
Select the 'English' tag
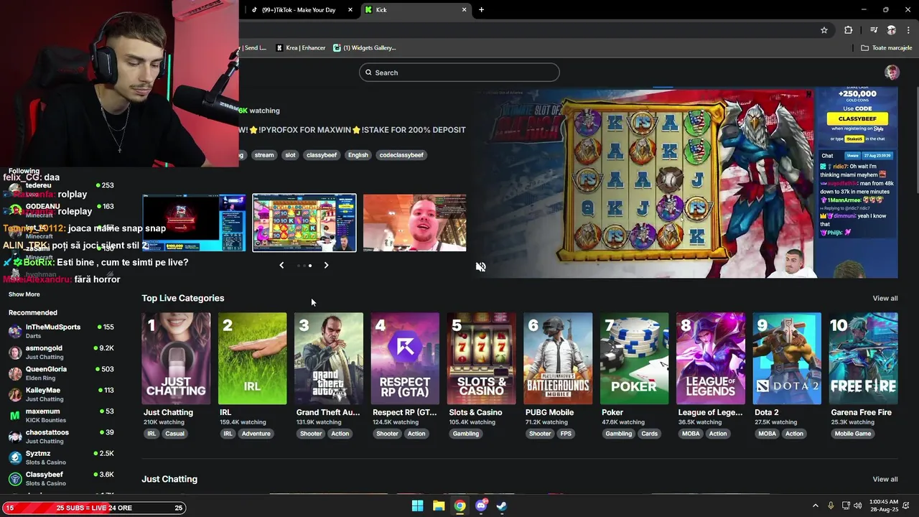tap(358, 155)
